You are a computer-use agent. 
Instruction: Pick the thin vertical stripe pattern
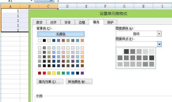pos(126,64)
